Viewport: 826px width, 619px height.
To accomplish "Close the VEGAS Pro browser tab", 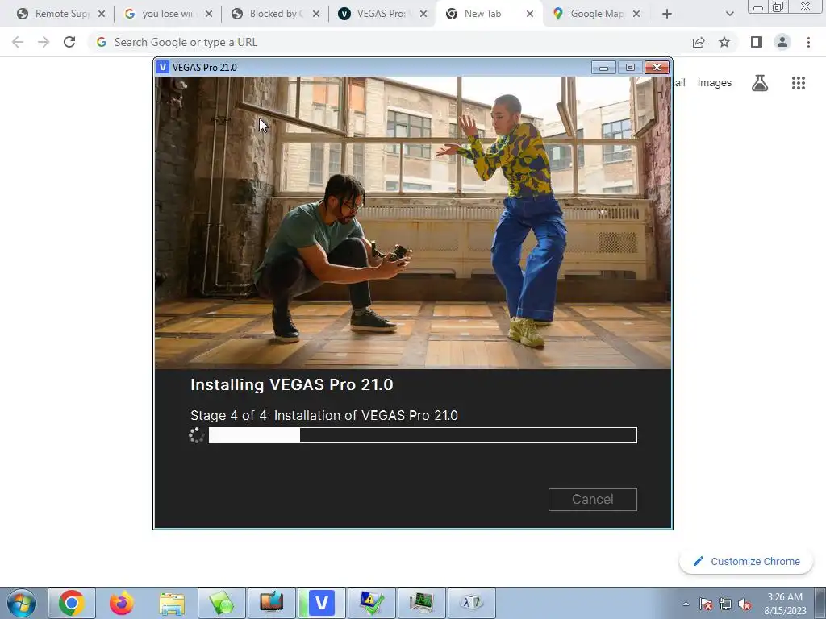I will click(x=423, y=15).
